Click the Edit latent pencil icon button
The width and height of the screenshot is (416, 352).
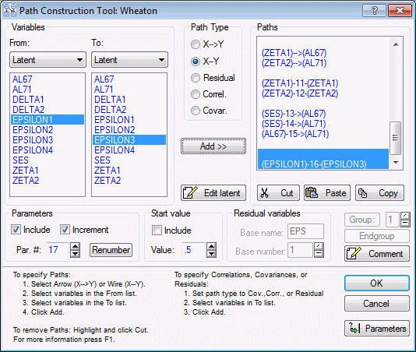213,193
